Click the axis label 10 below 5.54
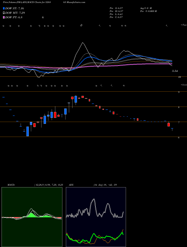The image size is (187, 247). click(179, 77)
